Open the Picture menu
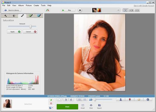This screenshot has width=156, height=112. coord(29,5)
